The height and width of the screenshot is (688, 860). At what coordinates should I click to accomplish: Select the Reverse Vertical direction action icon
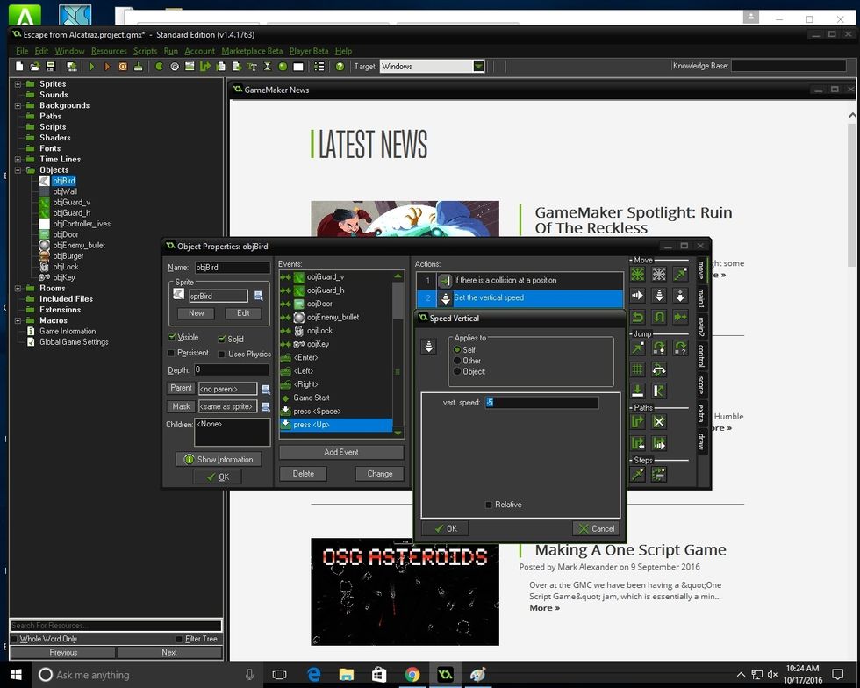(x=659, y=317)
